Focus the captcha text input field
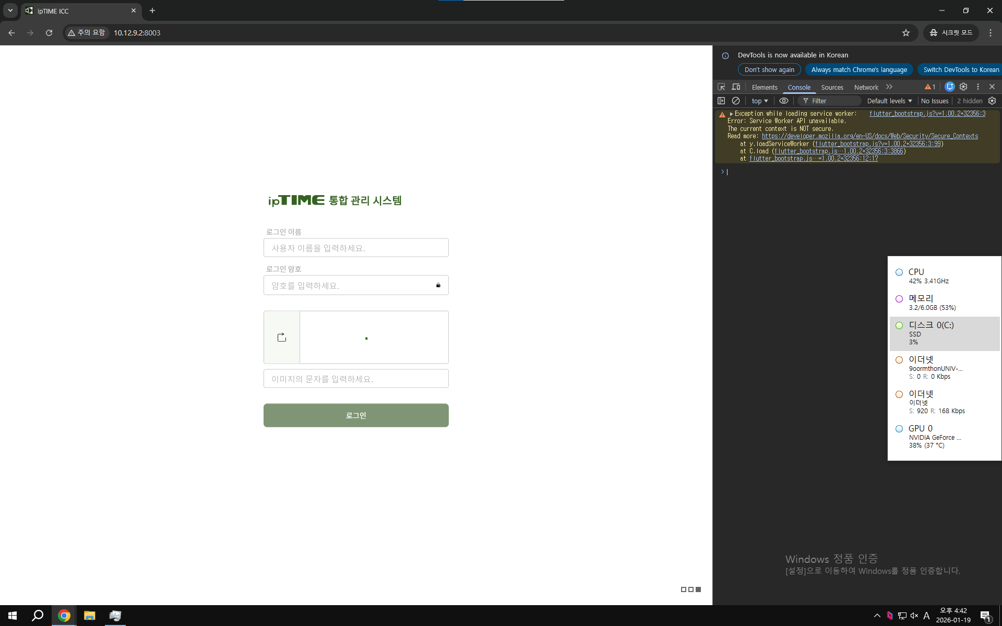Screen dimensions: 1002x626 (356, 379)
